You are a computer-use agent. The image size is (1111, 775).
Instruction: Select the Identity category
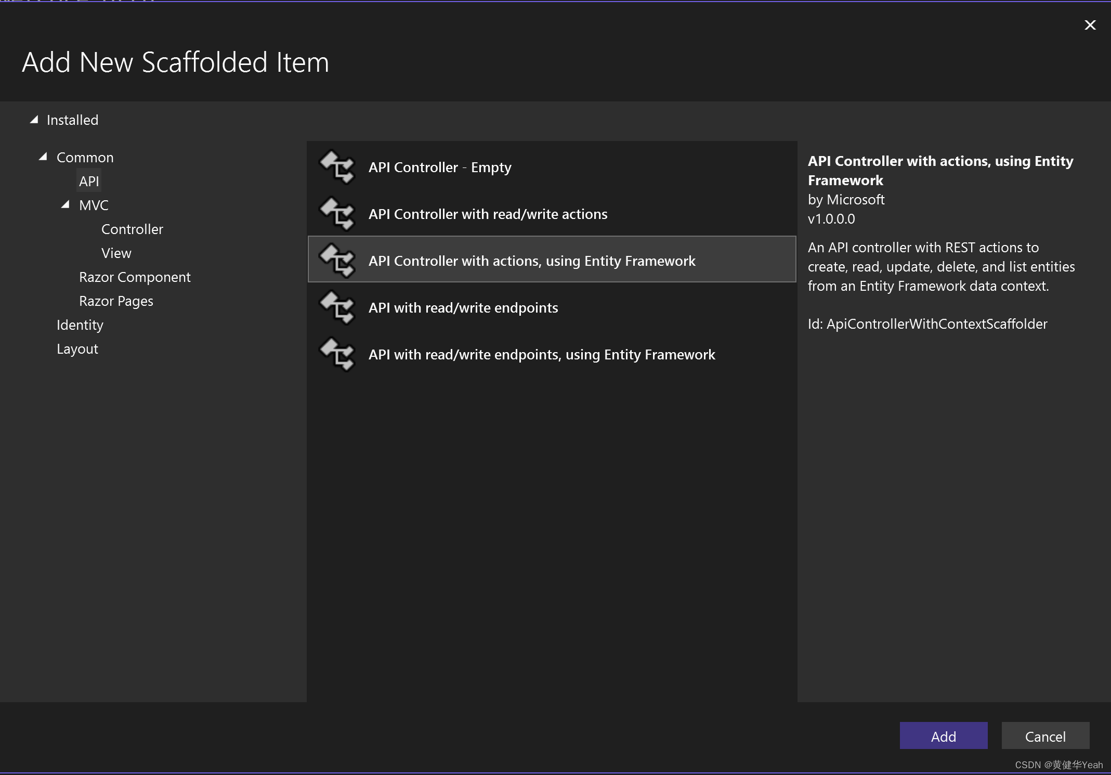[x=80, y=325]
